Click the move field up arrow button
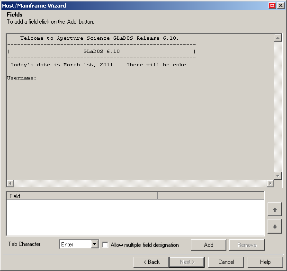Viewport: 287px width, 271px height. [275, 210]
